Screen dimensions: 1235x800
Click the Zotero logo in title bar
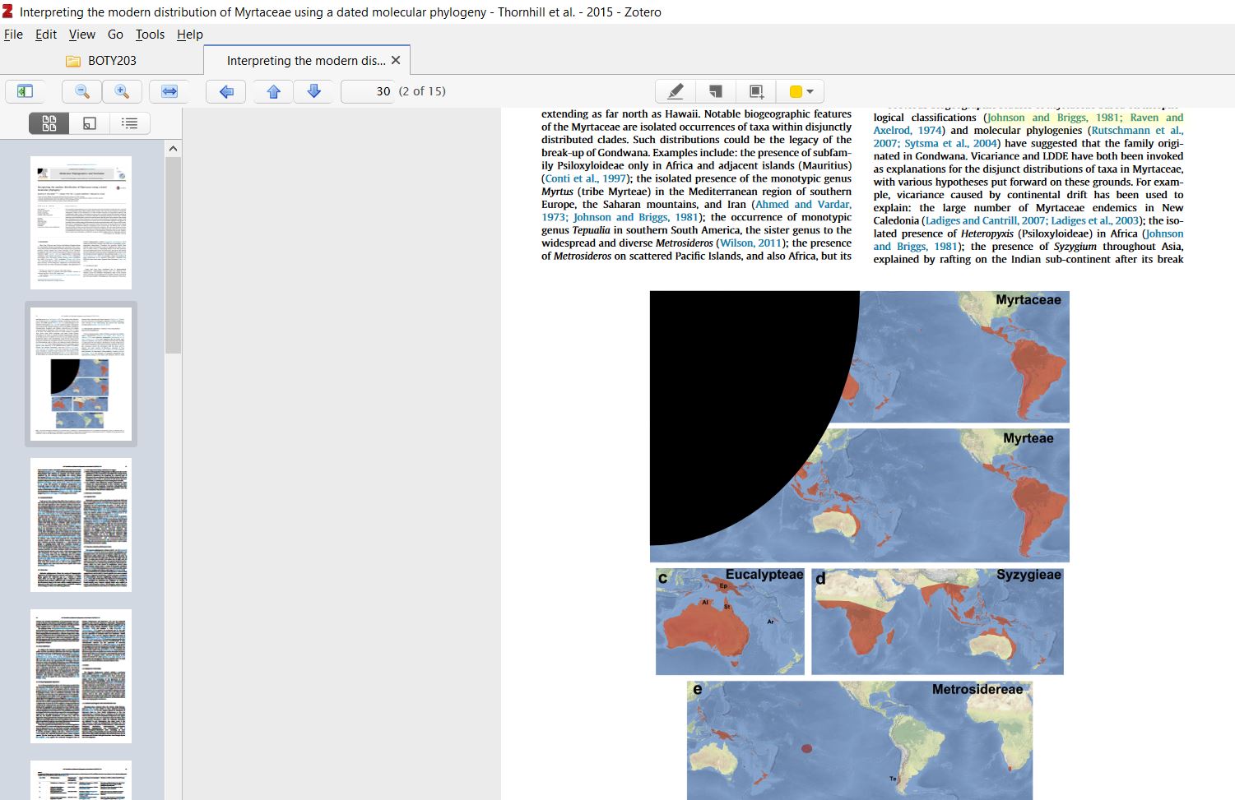(8, 12)
